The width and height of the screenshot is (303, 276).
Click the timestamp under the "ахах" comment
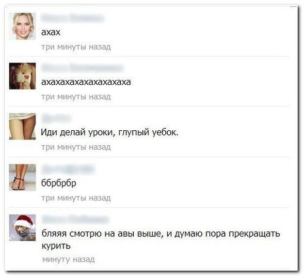click(x=76, y=47)
